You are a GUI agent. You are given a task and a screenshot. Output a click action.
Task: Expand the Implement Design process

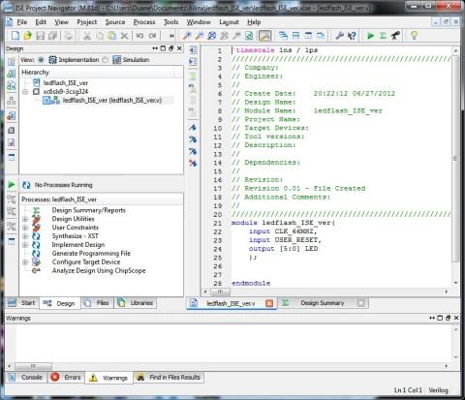point(25,245)
